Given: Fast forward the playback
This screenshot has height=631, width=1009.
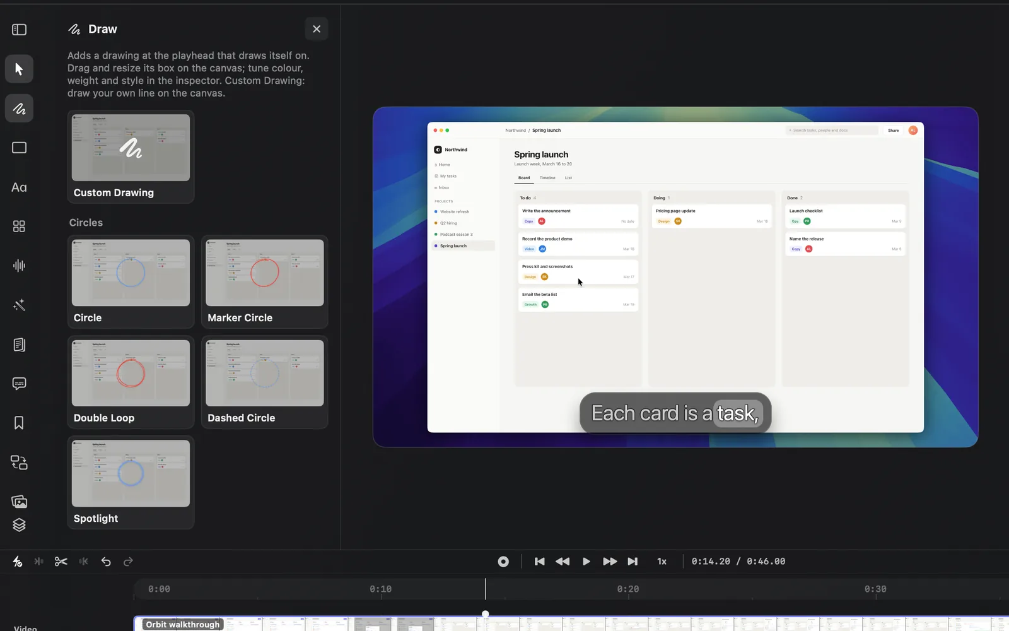Looking at the screenshot, I should tap(610, 562).
